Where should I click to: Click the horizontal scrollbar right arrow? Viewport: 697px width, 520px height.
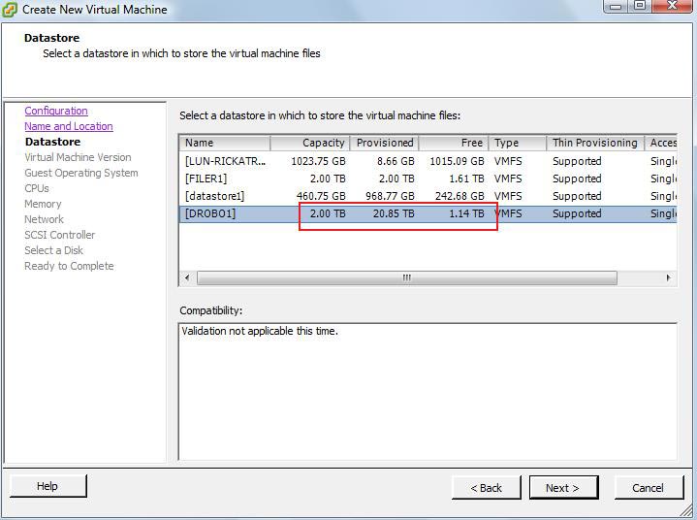click(x=668, y=278)
